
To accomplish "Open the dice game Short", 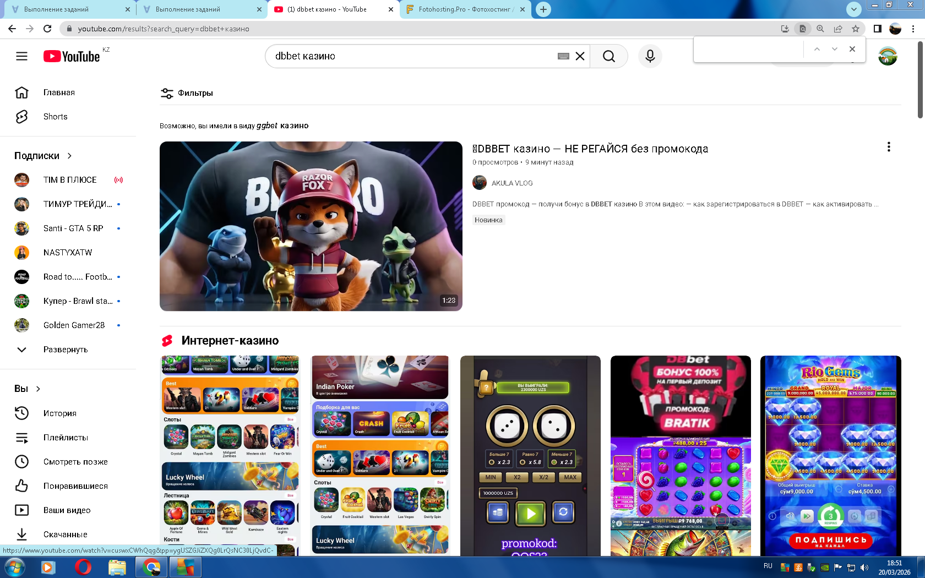I will 530,455.
